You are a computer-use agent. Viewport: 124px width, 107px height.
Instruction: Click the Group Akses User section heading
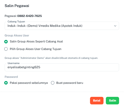tap(17, 35)
